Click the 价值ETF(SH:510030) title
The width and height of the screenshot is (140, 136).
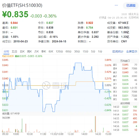tap(22, 5)
